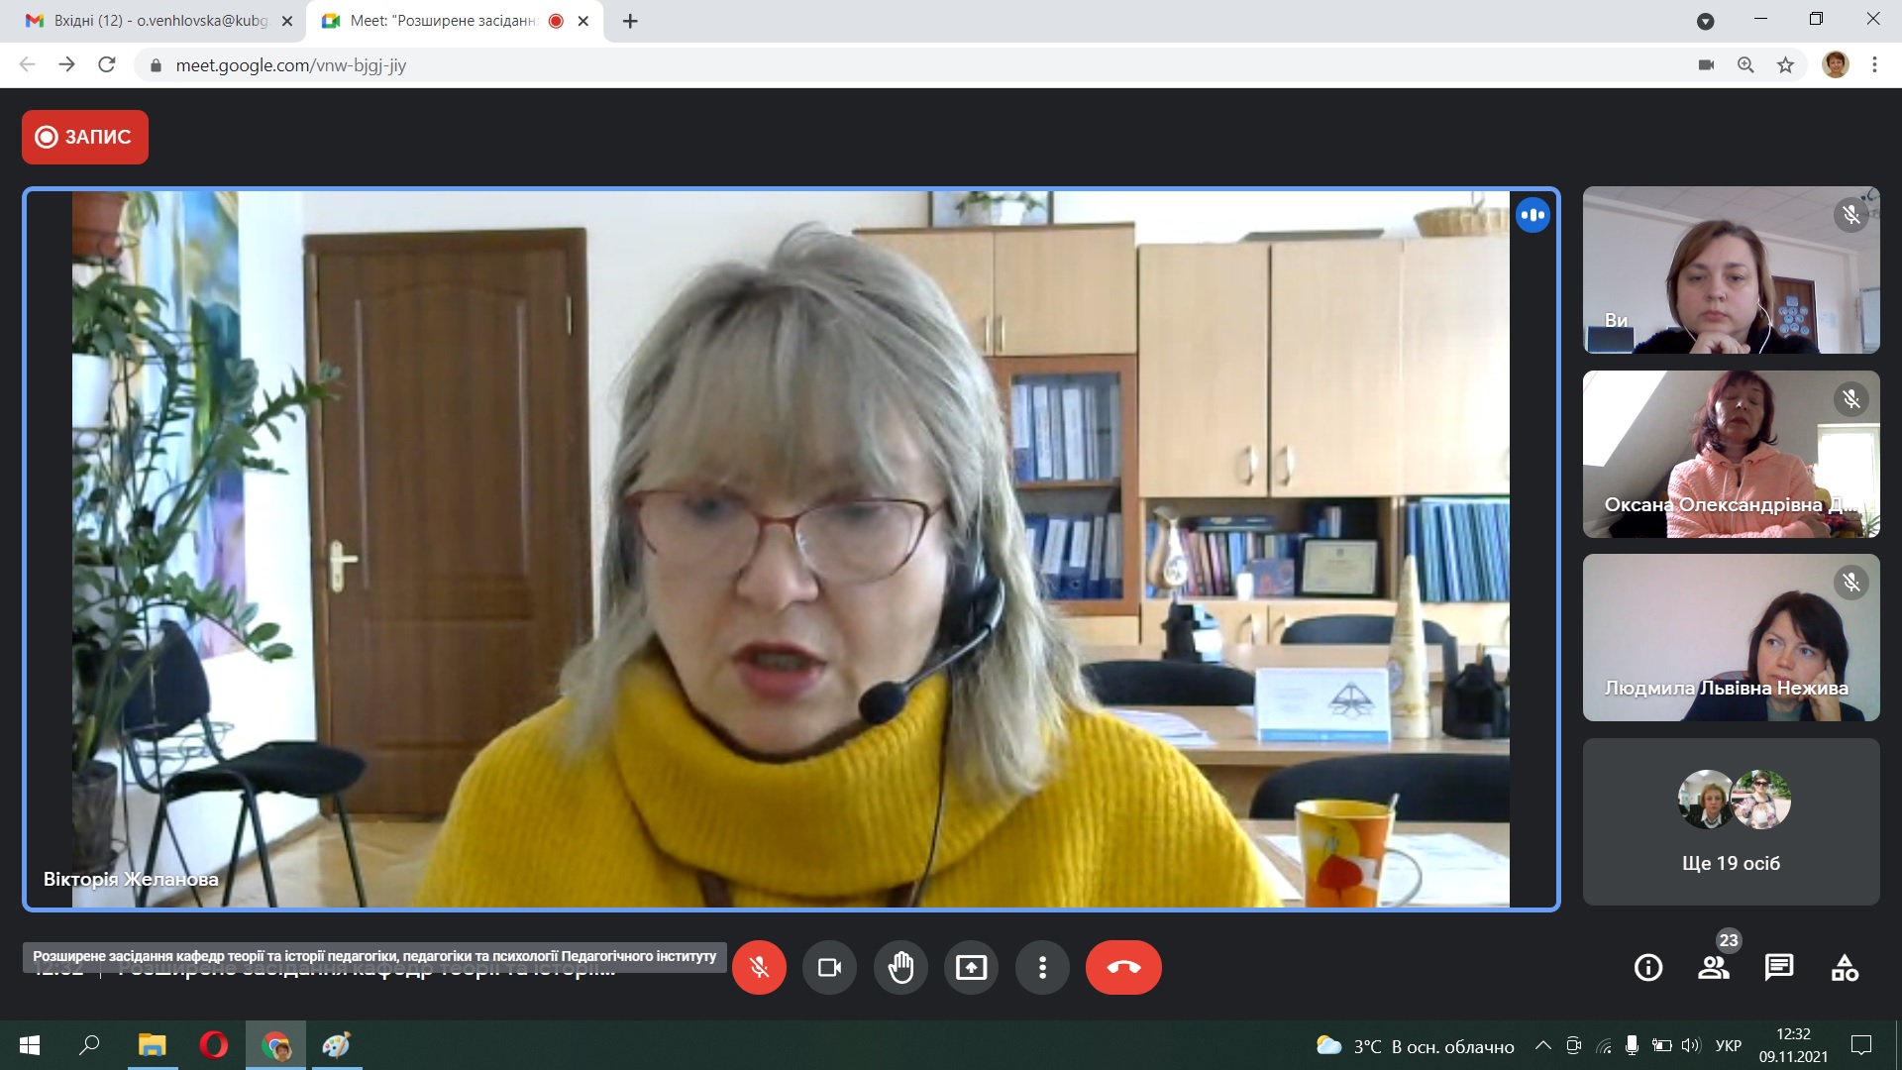This screenshot has height=1070, width=1902.
Task: Select the Meet meeting browser tab
Action: [441, 21]
